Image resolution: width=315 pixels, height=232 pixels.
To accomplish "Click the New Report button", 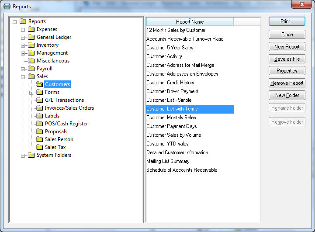I will [x=287, y=47].
